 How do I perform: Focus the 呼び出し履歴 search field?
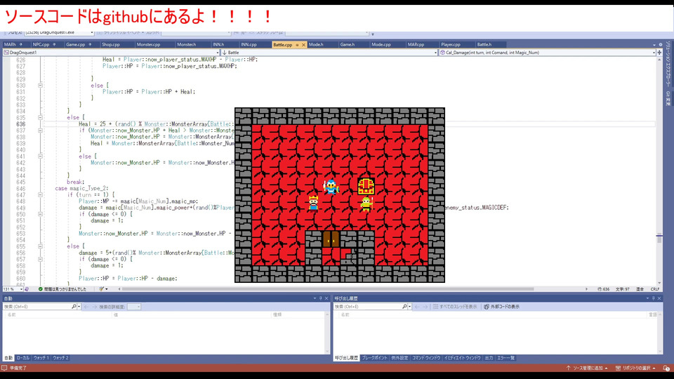368,307
